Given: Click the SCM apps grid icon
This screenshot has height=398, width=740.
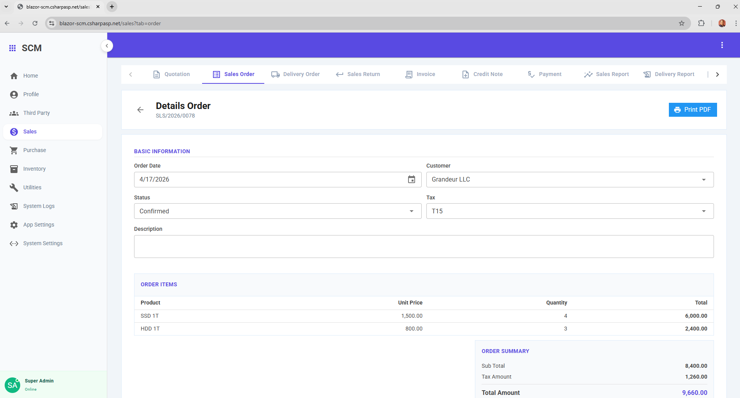Looking at the screenshot, I should pyautogui.click(x=12, y=48).
